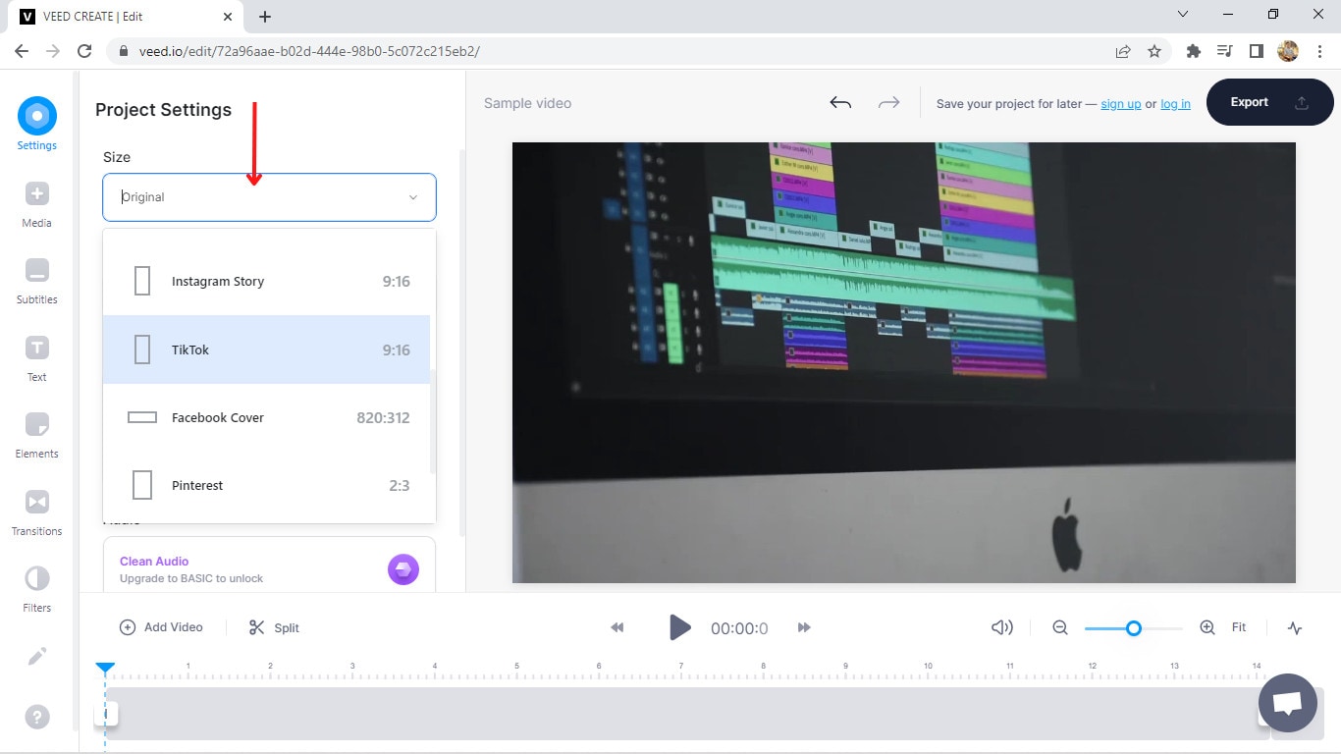Click the Export button
The width and height of the screenshot is (1341, 754).
point(1269,102)
